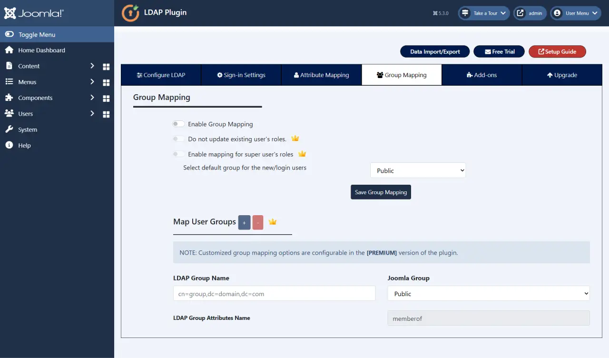Open the Users dashboard grid icon
Viewport: 609px width, 358px height.
[106, 114]
